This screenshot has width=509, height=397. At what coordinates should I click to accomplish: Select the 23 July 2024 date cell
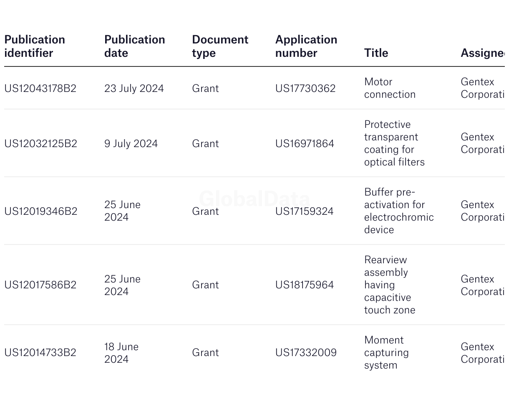point(134,88)
